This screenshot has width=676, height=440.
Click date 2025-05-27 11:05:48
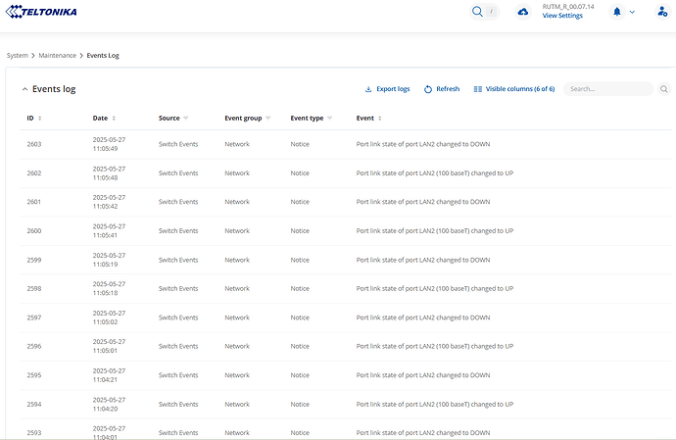pyautogui.click(x=109, y=173)
